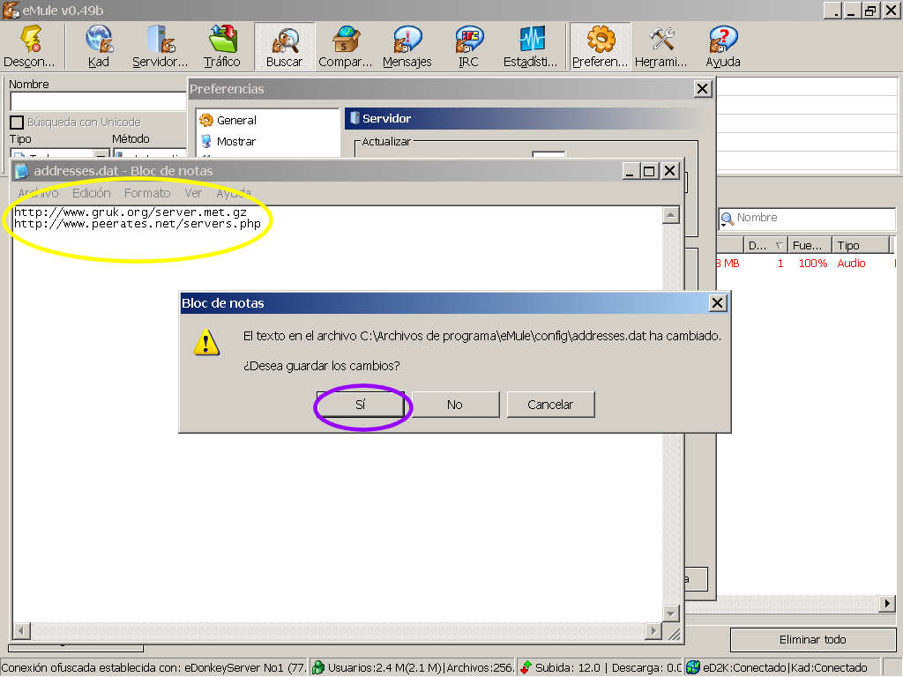Click No to discard changes
Viewport: 903px width, 677px height.
[455, 405]
